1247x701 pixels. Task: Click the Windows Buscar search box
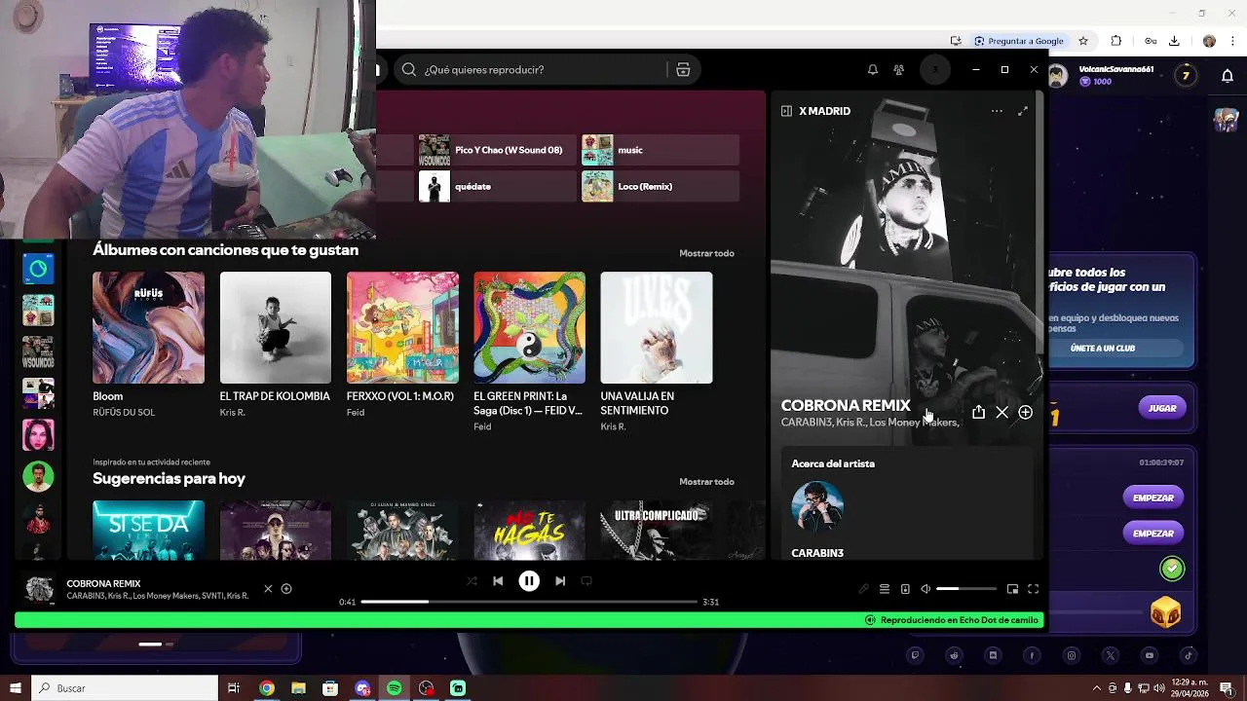coord(125,688)
